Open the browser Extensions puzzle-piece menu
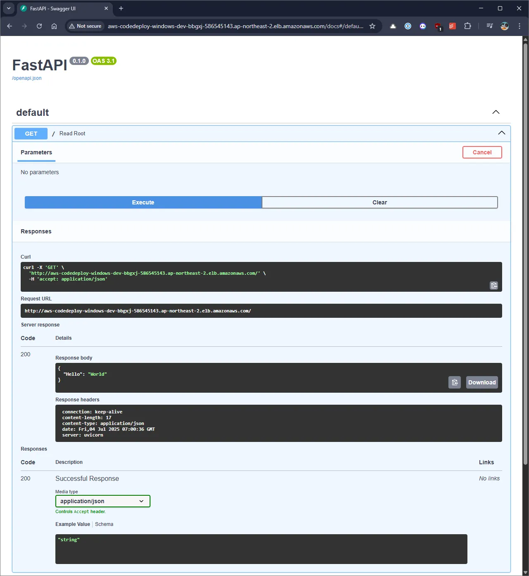The height and width of the screenshot is (576, 529). click(467, 26)
